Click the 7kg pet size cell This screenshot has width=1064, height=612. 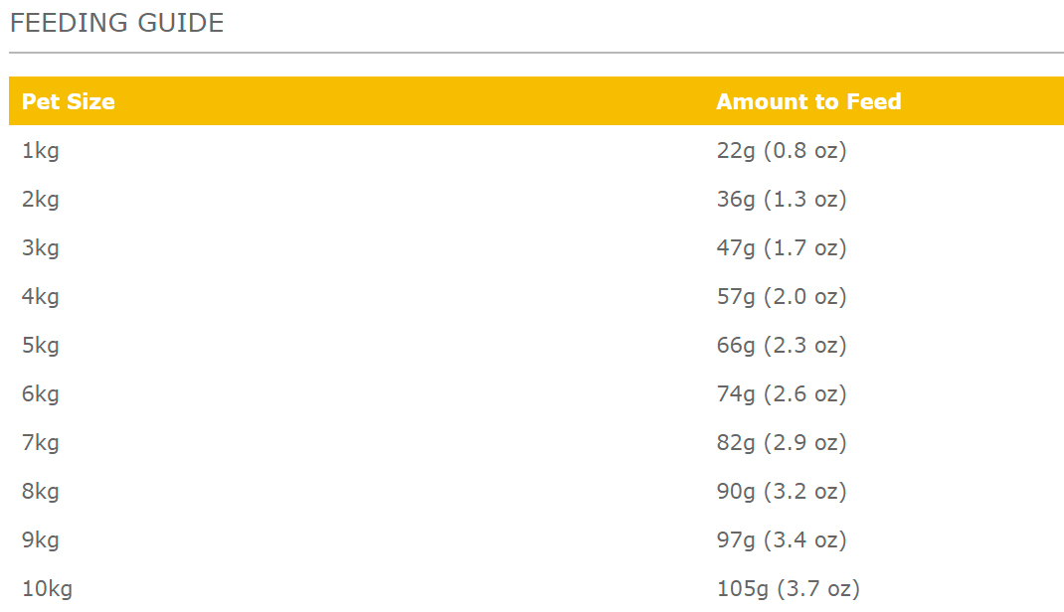tap(41, 443)
